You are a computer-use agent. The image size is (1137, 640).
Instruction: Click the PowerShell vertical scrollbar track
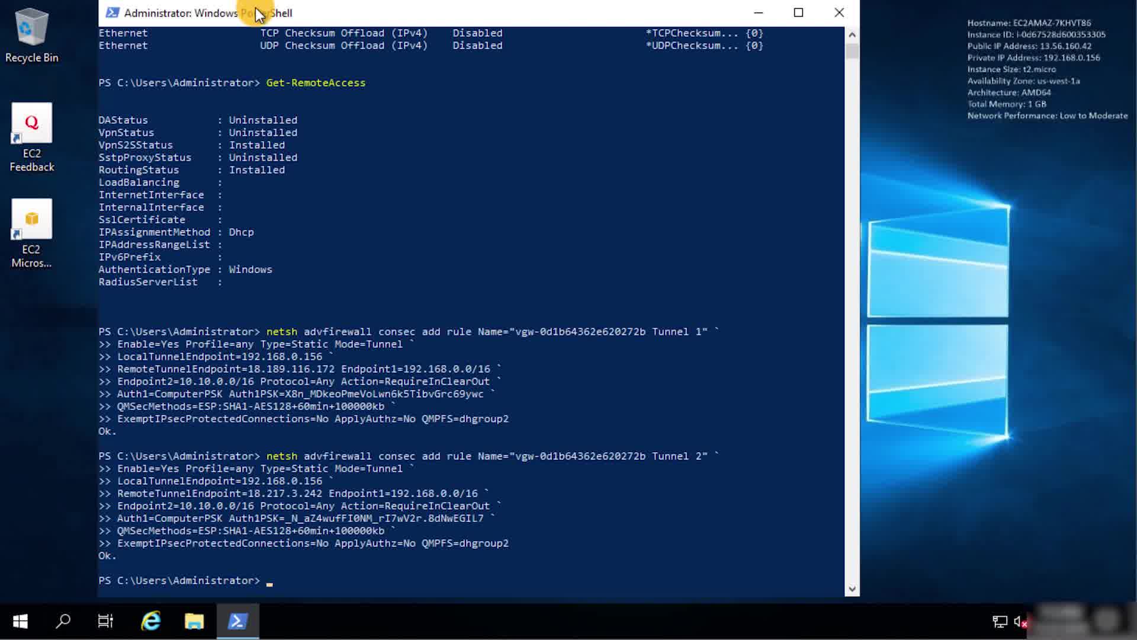pyautogui.click(x=852, y=320)
